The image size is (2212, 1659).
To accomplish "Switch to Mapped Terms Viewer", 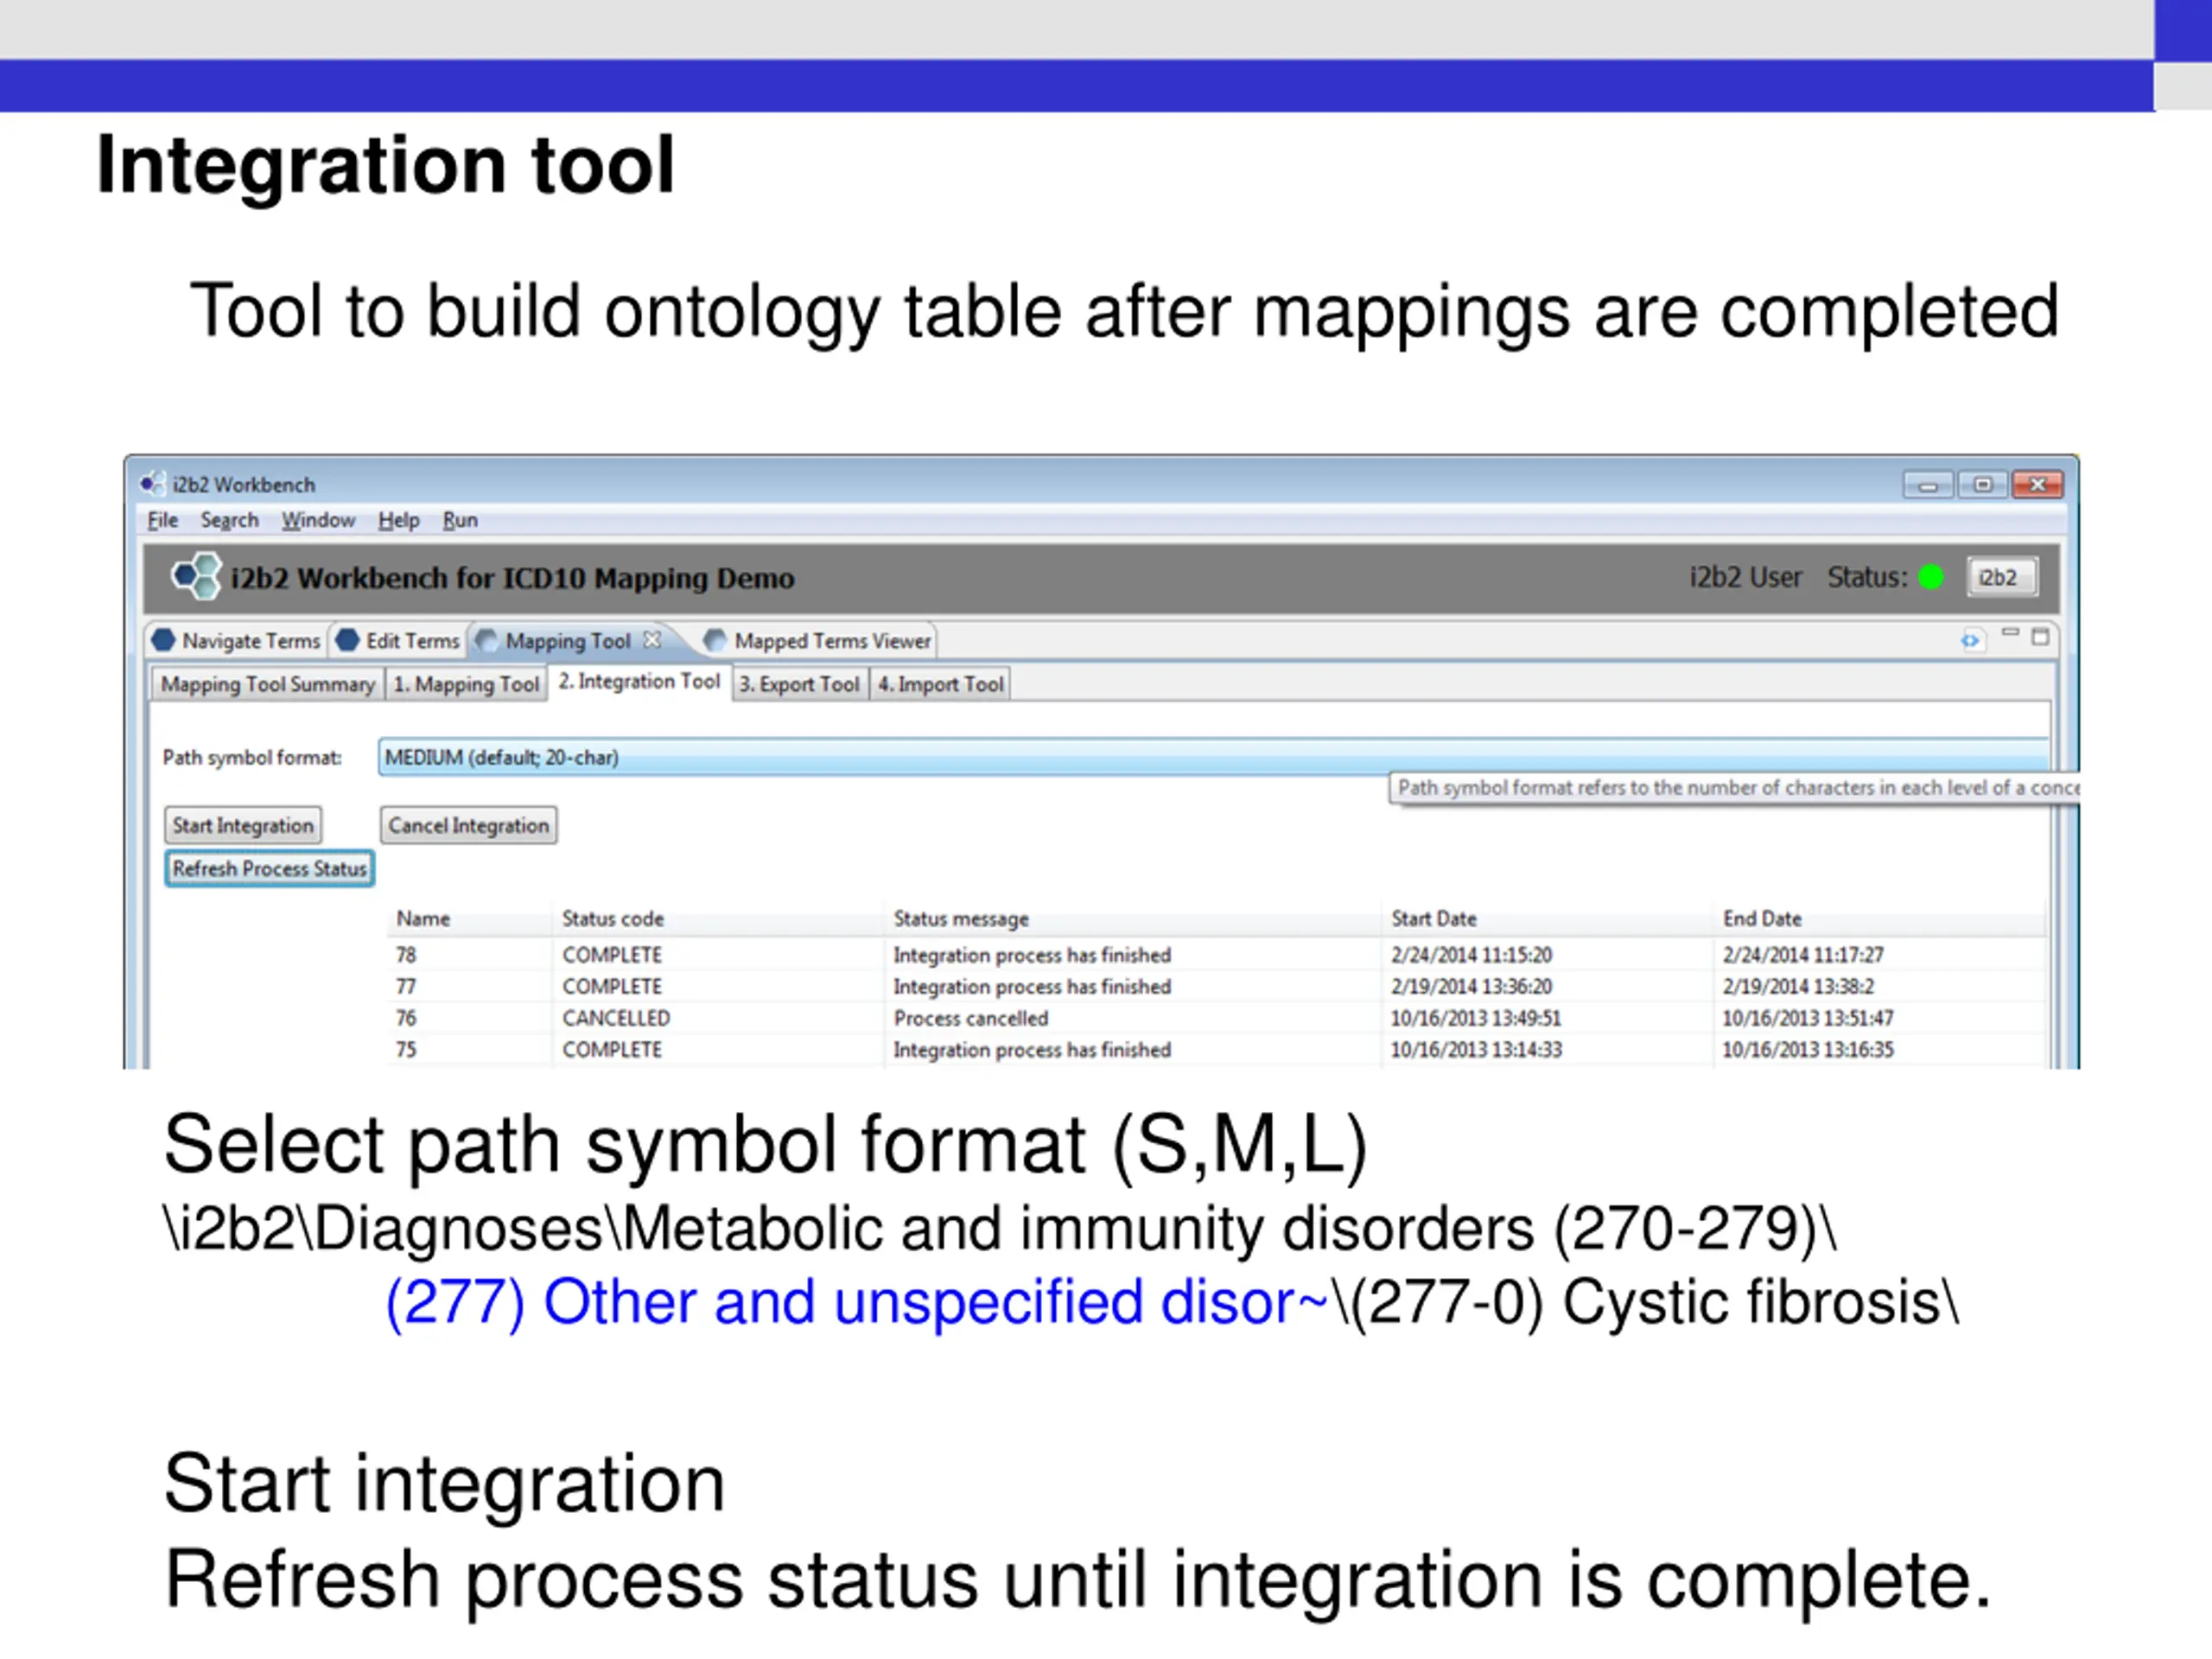I will [818, 641].
